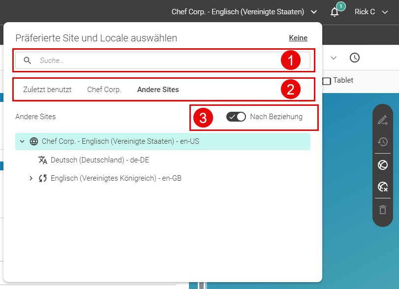Viewport: 399px width, 289px height.
Task: Click into the Suche search field
Action: pyautogui.click(x=163, y=61)
